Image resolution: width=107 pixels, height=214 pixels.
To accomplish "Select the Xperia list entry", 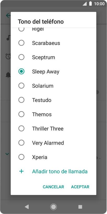I will click(53, 157).
